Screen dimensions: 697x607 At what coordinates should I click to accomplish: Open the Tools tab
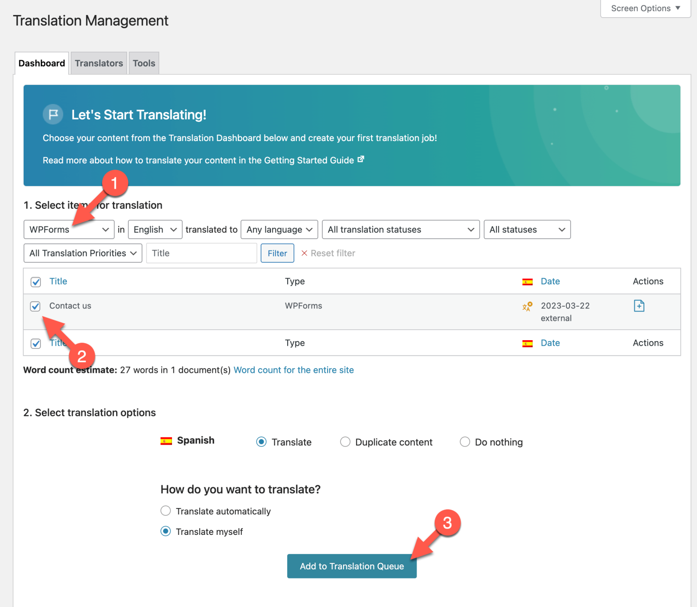click(x=143, y=63)
